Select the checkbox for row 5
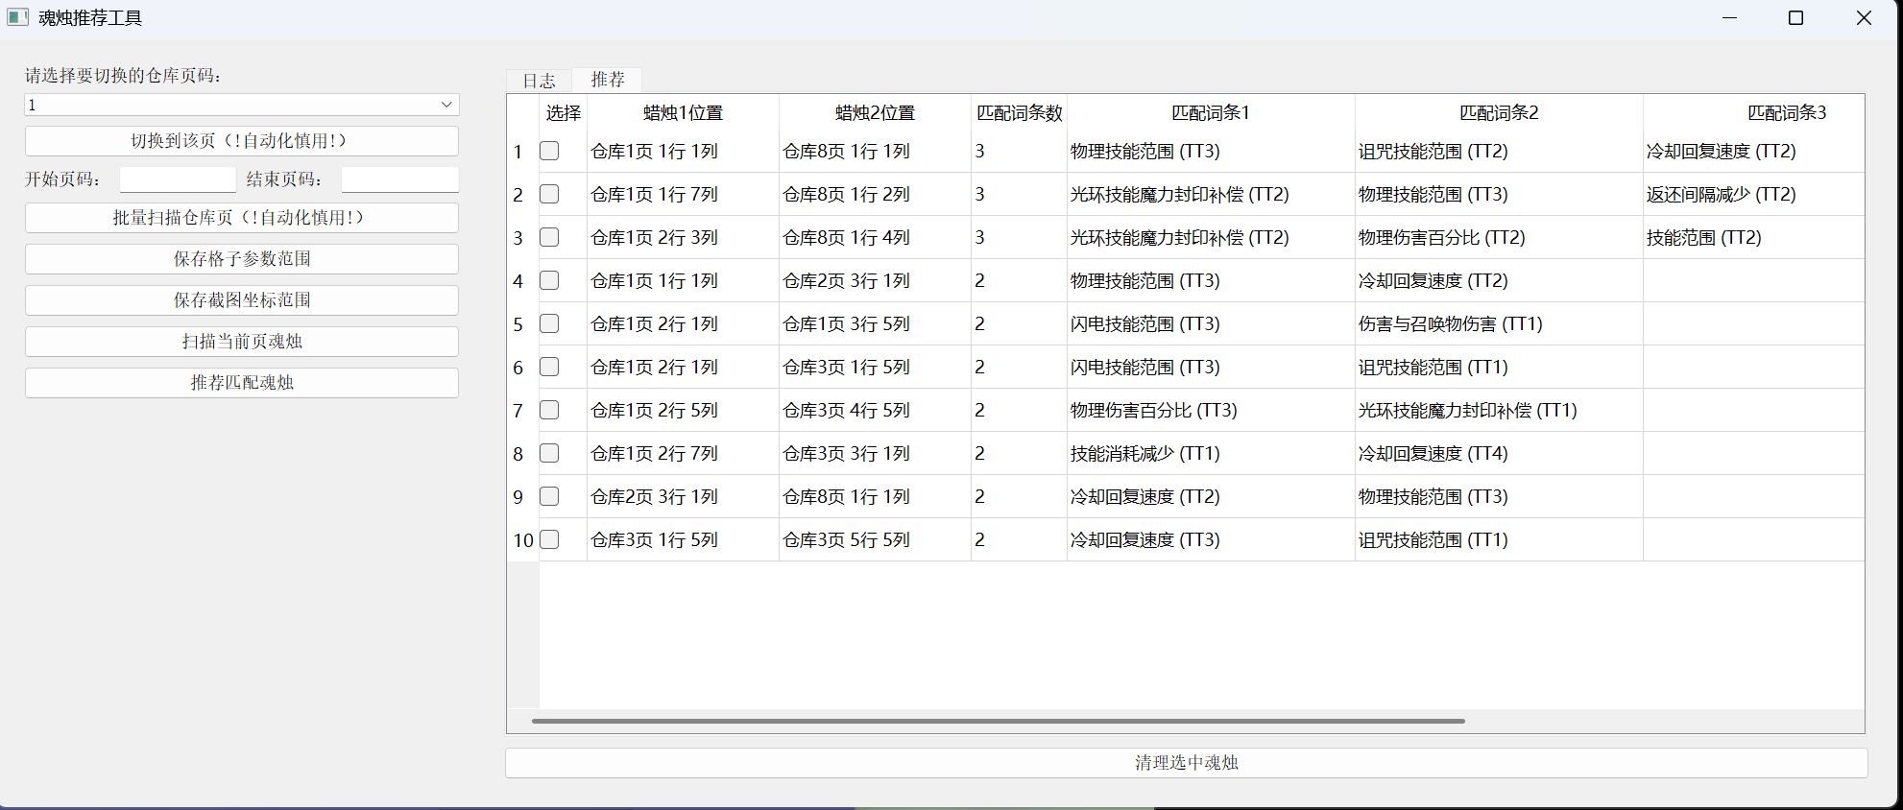1903x810 pixels. (549, 323)
